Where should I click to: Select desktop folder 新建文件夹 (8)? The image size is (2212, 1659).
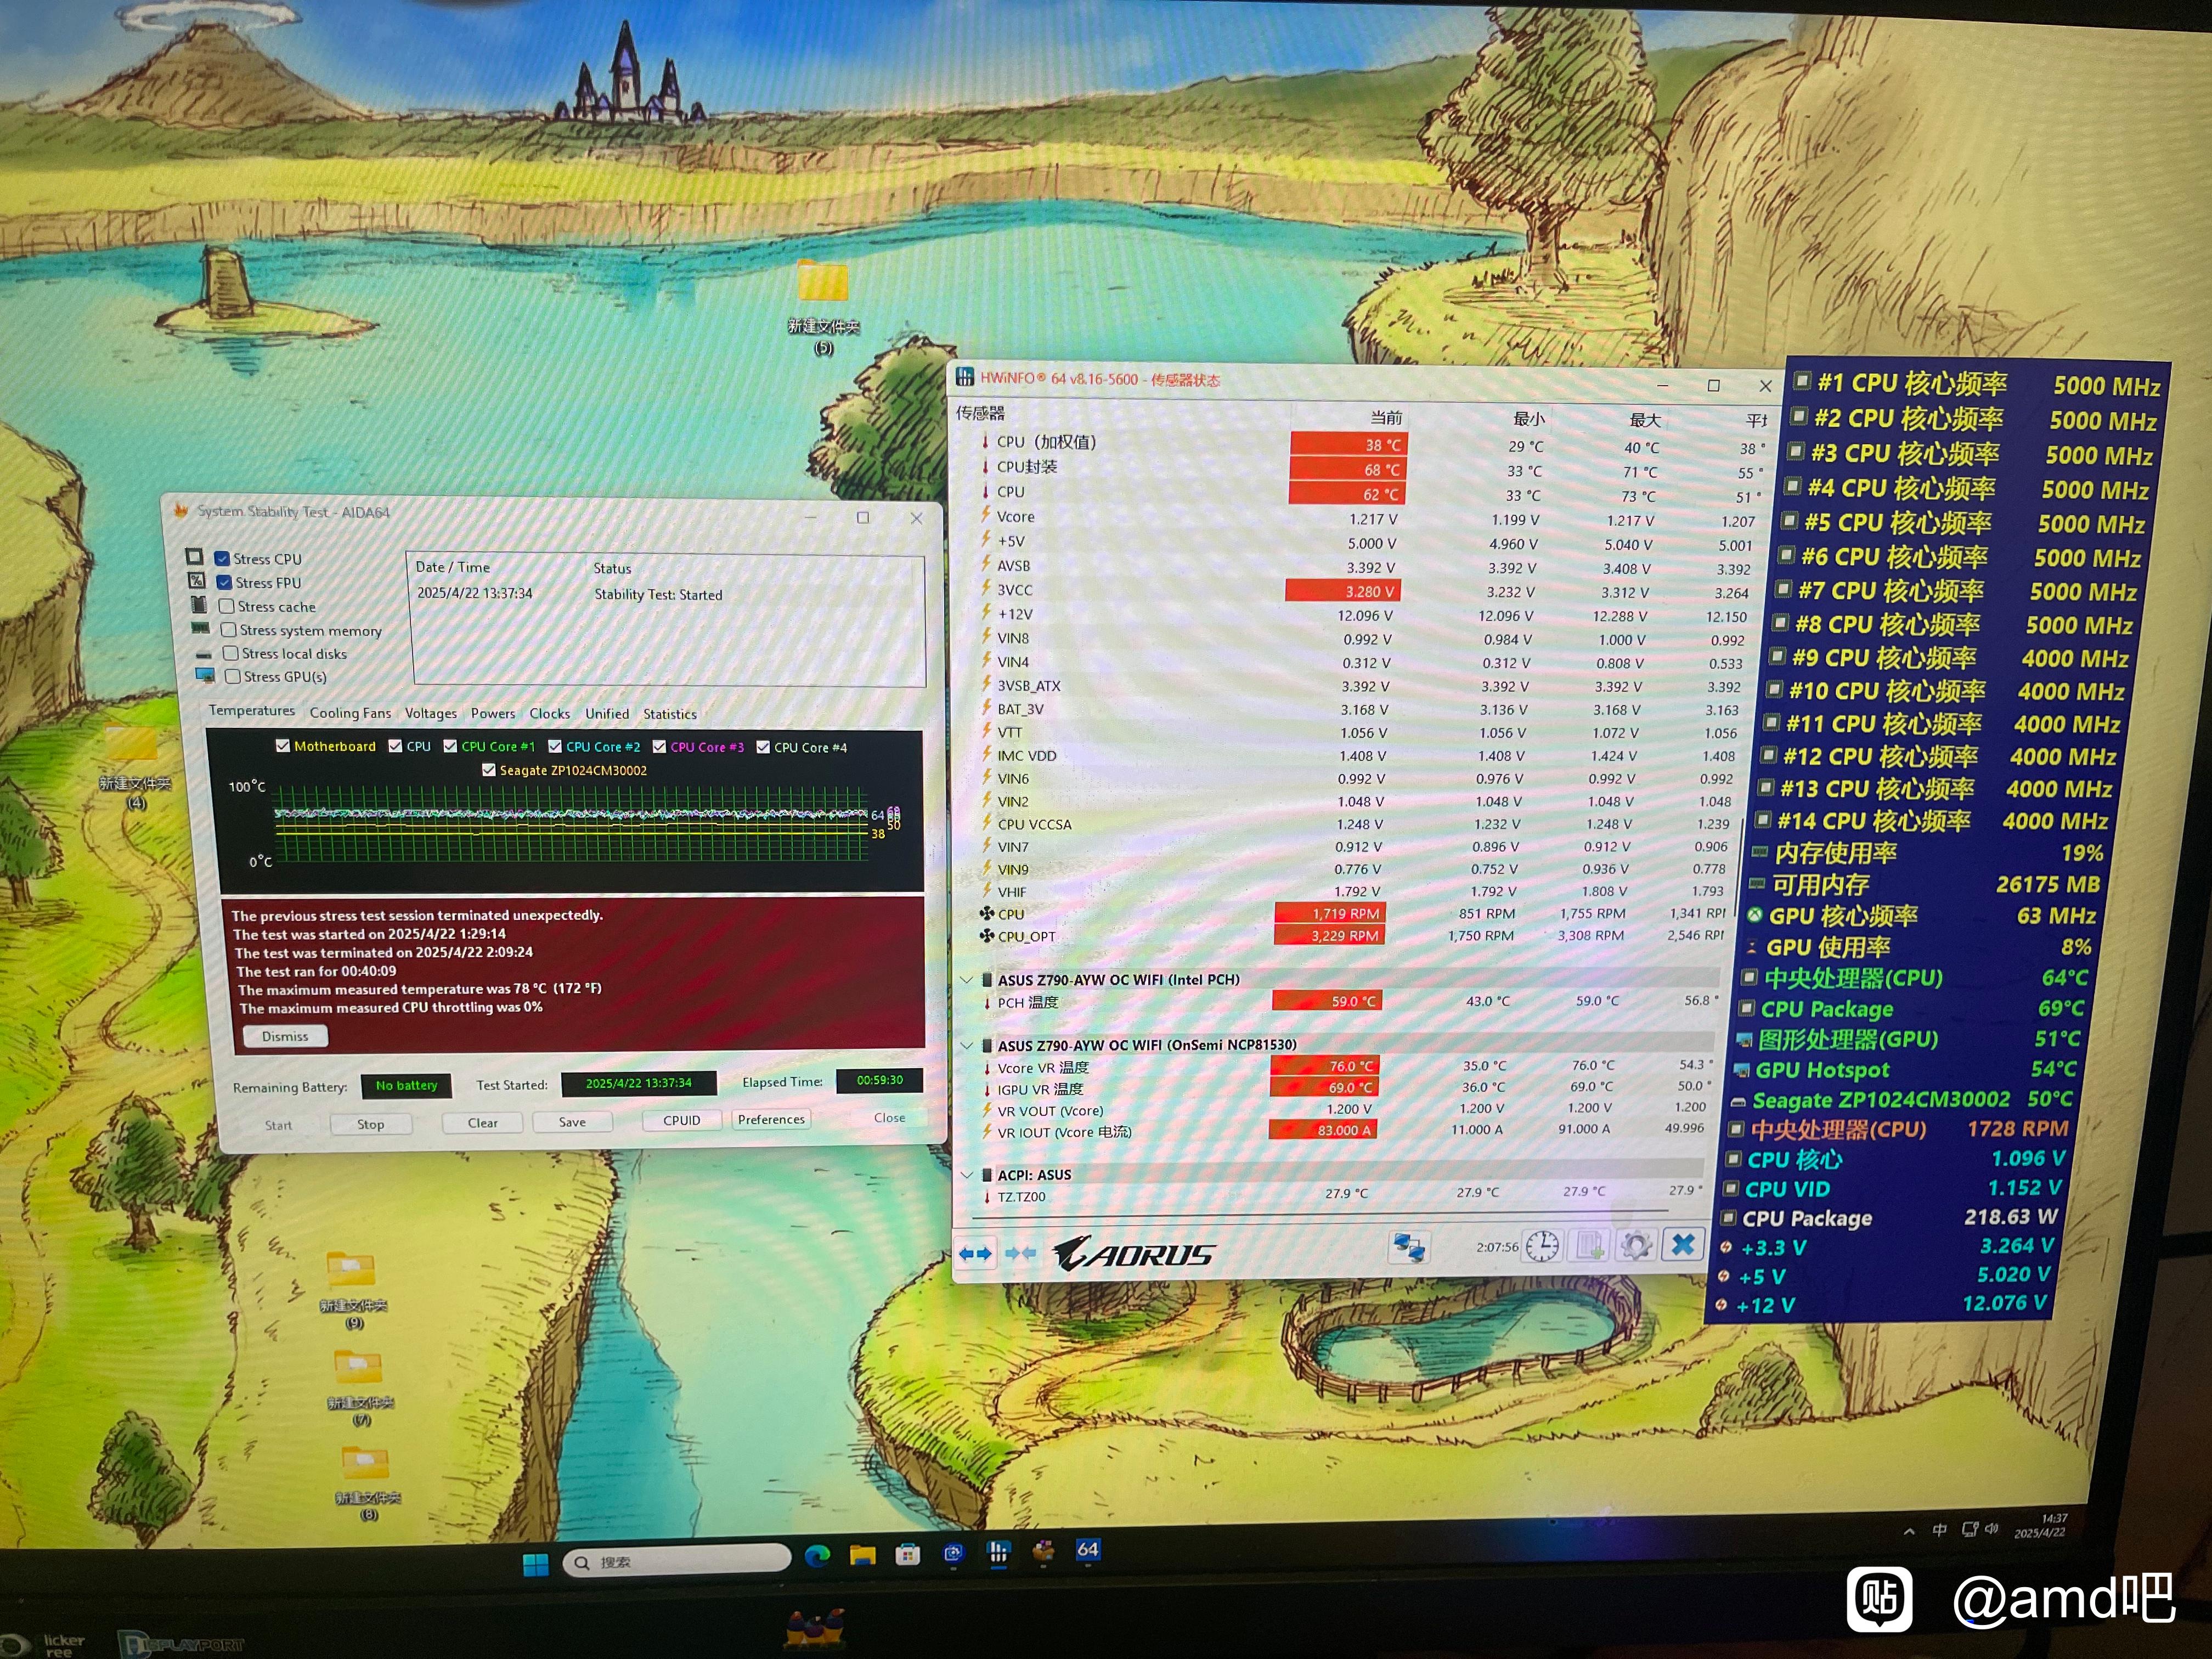367,1484
